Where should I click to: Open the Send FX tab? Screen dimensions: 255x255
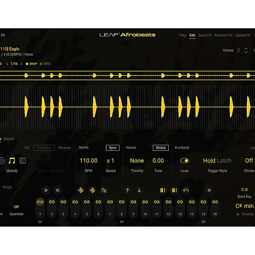(205, 35)
